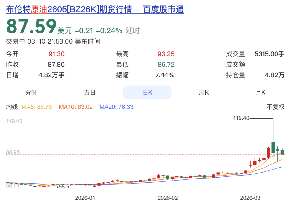Click the large 87.59 current price

click(x=31, y=27)
